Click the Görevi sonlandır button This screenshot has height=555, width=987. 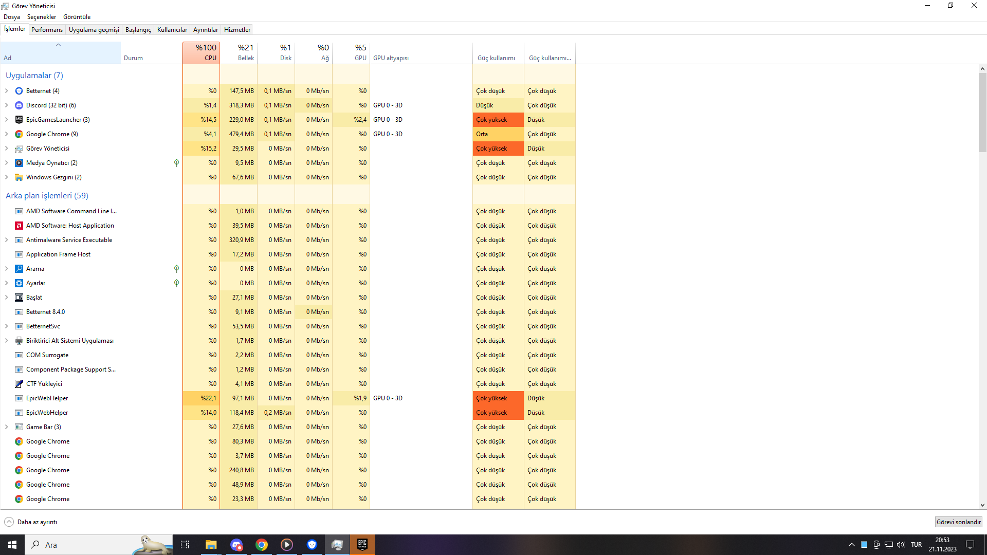[958, 522]
